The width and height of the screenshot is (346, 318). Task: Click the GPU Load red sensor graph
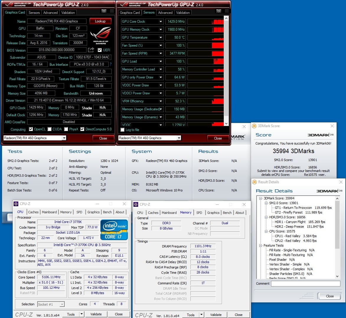tap(206, 61)
